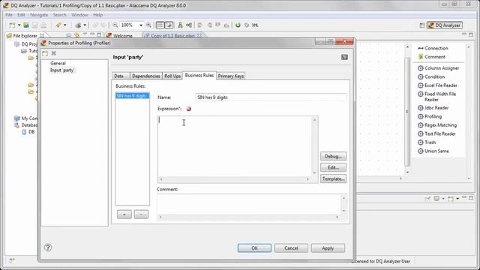
Task: Click the red expression error indicator
Action: point(188,109)
